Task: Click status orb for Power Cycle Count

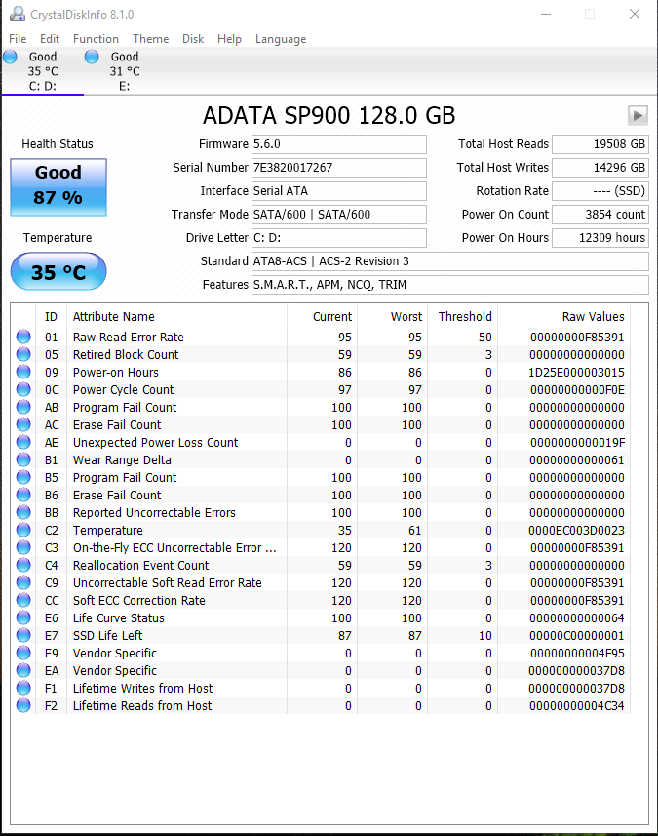Action: [x=23, y=389]
